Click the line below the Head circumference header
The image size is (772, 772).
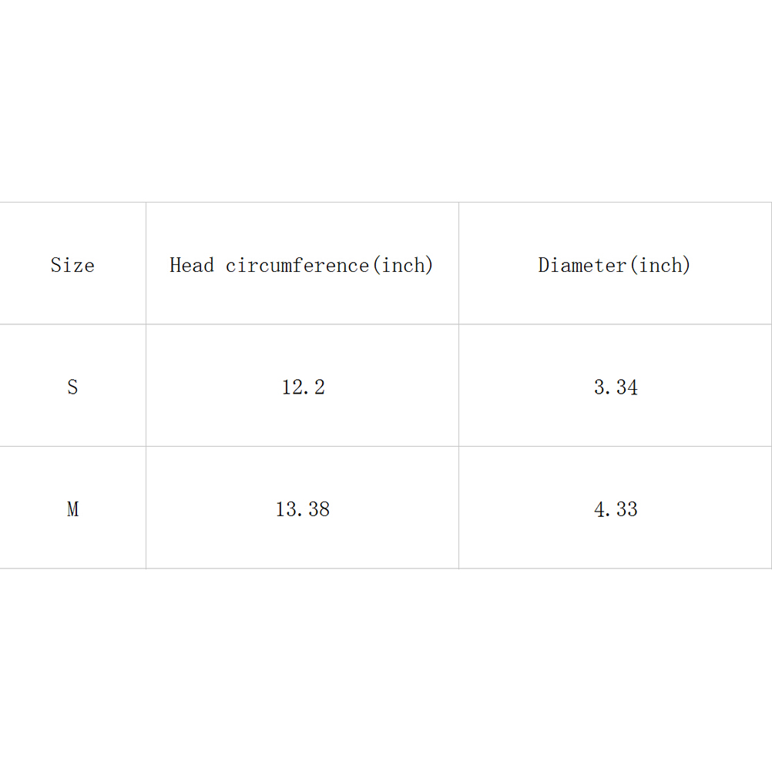click(302, 324)
